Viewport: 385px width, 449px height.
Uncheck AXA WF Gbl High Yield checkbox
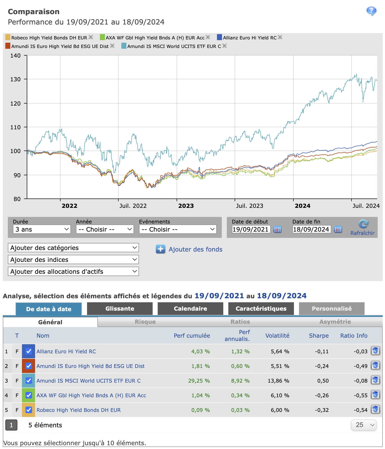pyautogui.click(x=29, y=395)
